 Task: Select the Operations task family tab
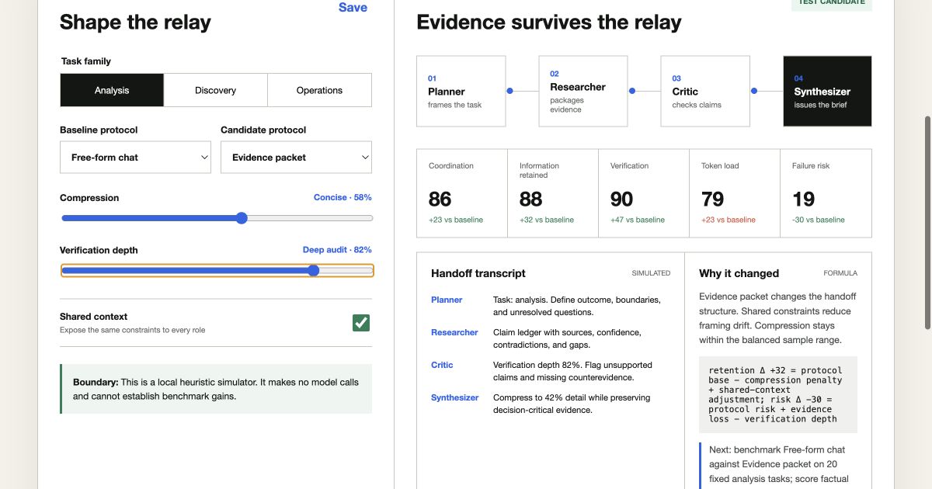point(319,90)
